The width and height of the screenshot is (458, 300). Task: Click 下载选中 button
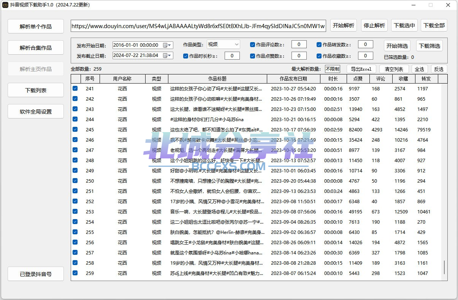tap(405, 25)
